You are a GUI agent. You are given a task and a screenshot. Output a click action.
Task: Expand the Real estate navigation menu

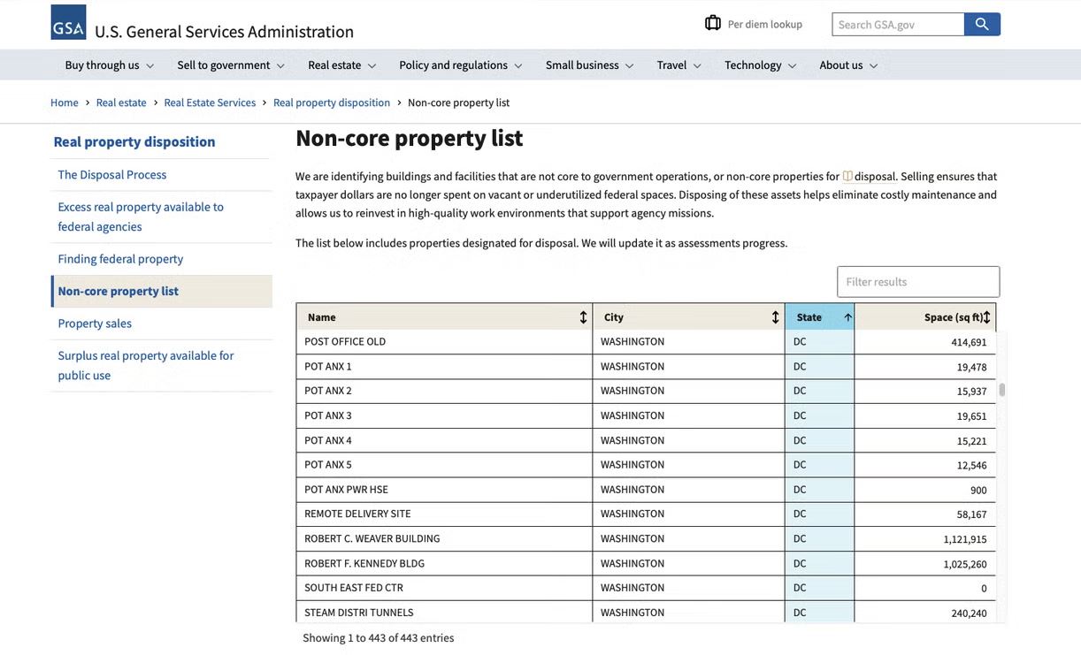tap(341, 65)
